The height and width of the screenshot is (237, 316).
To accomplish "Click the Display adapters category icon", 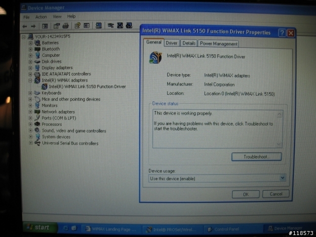I will (x=38, y=68).
